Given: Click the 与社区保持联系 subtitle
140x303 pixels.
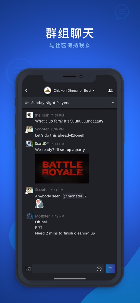Looking at the screenshot, I should point(70,45).
